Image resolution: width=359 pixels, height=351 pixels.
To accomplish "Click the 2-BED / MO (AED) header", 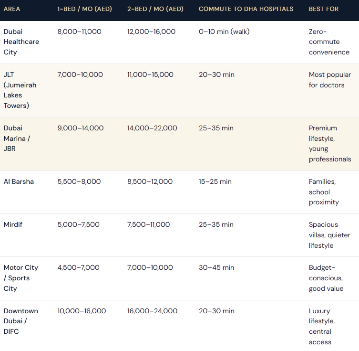I will pyautogui.click(x=155, y=9).
